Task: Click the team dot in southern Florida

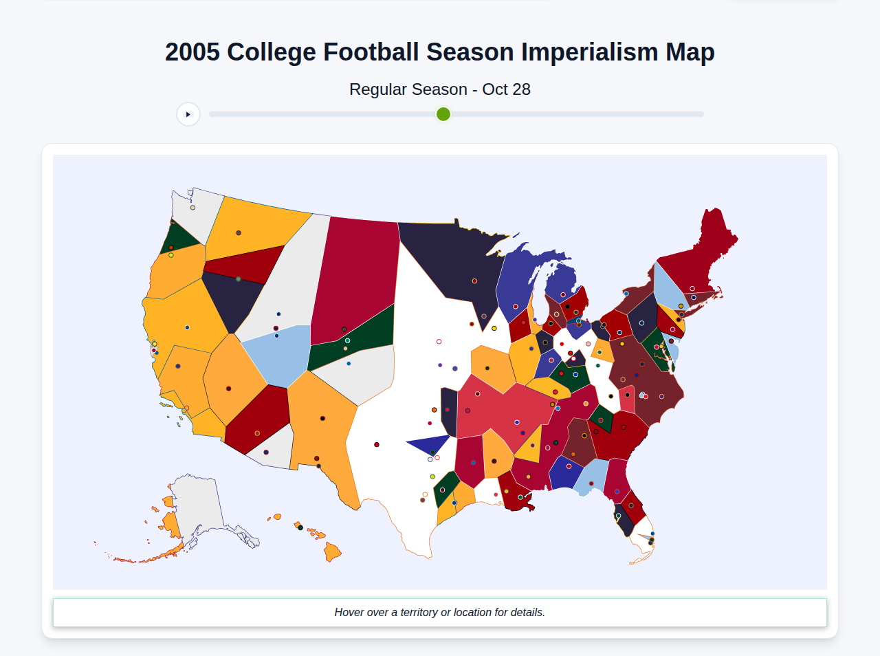Action: pyautogui.click(x=651, y=540)
